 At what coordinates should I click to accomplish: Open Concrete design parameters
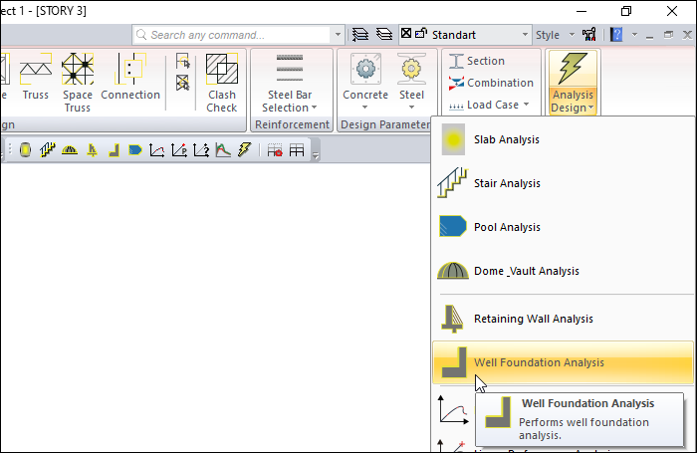coord(365,84)
